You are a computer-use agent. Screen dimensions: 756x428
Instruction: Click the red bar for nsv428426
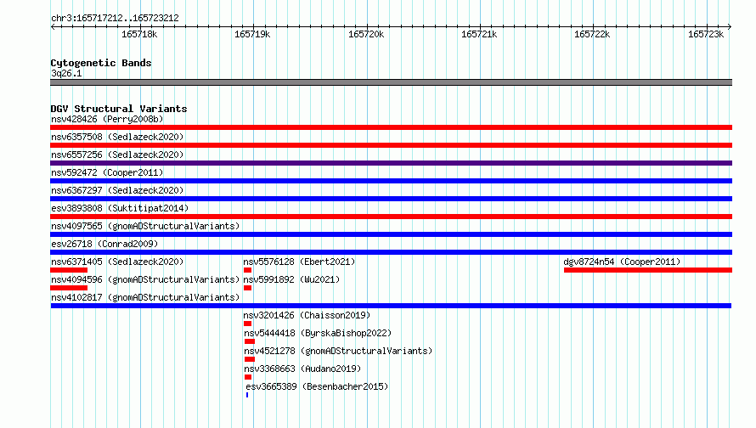391,127
